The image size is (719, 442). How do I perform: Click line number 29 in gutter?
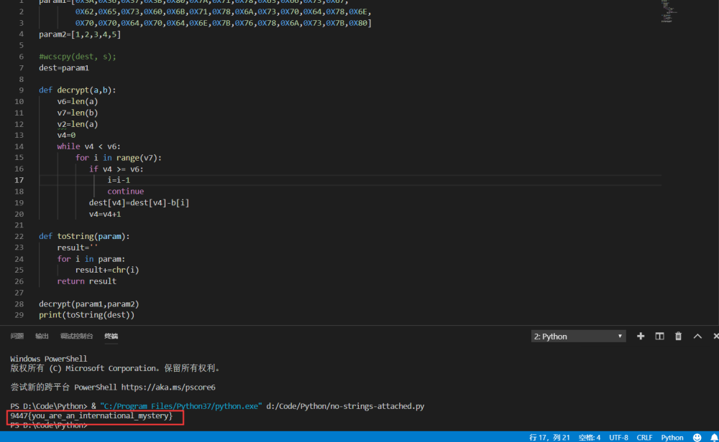coord(19,315)
